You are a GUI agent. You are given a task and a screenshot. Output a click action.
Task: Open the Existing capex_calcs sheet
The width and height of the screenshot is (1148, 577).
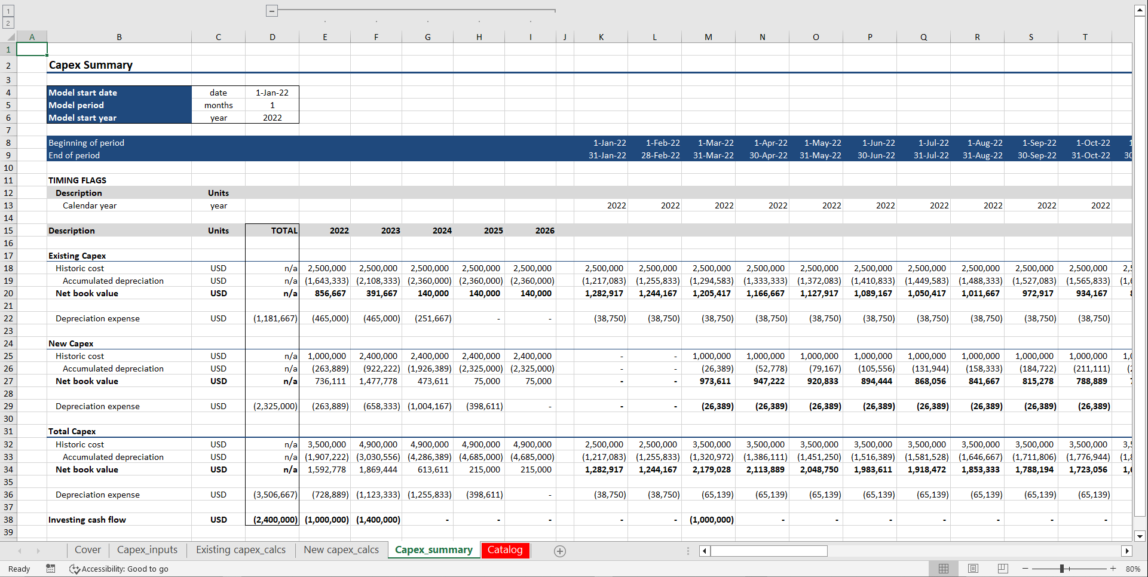pyautogui.click(x=241, y=550)
